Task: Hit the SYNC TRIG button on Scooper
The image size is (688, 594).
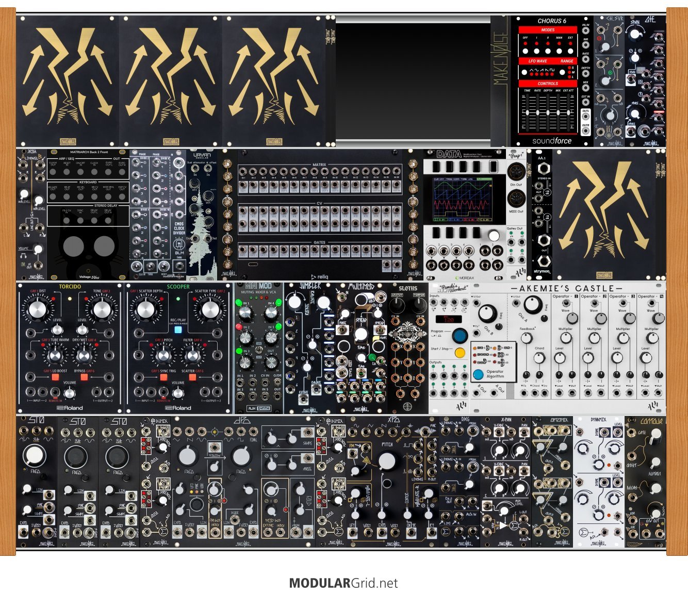Action: [x=163, y=377]
